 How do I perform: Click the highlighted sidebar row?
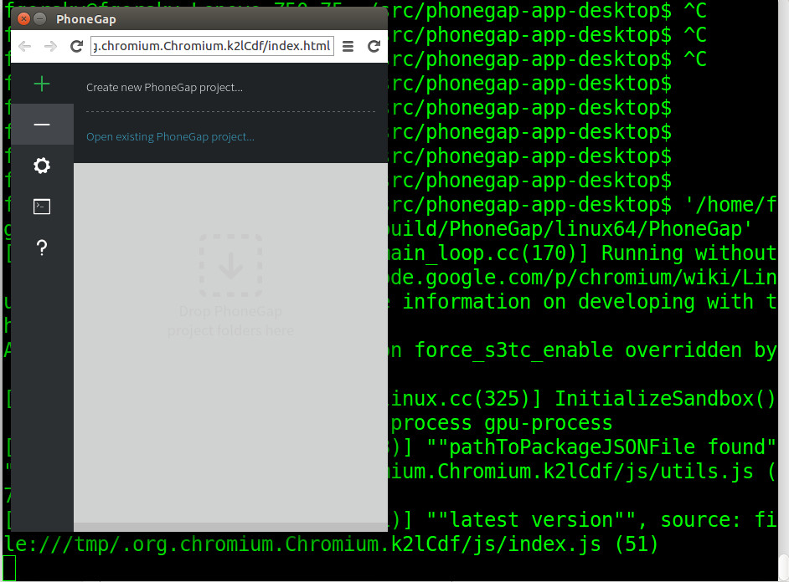pos(41,125)
